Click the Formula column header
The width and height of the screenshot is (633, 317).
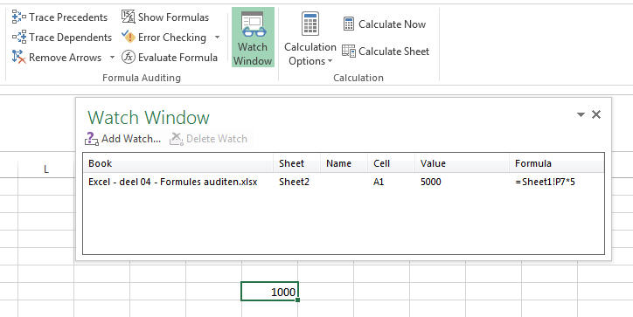557,163
